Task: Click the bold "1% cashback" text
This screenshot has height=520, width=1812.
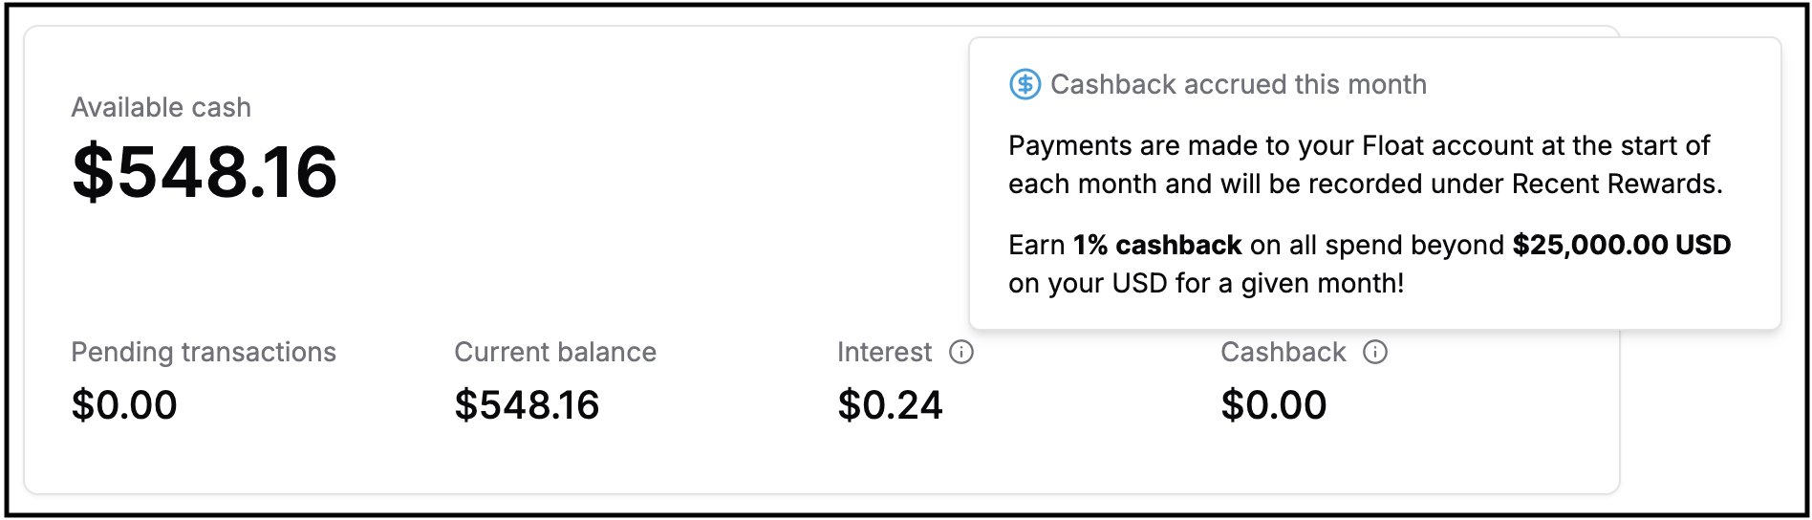Action: click(1157, 246)
